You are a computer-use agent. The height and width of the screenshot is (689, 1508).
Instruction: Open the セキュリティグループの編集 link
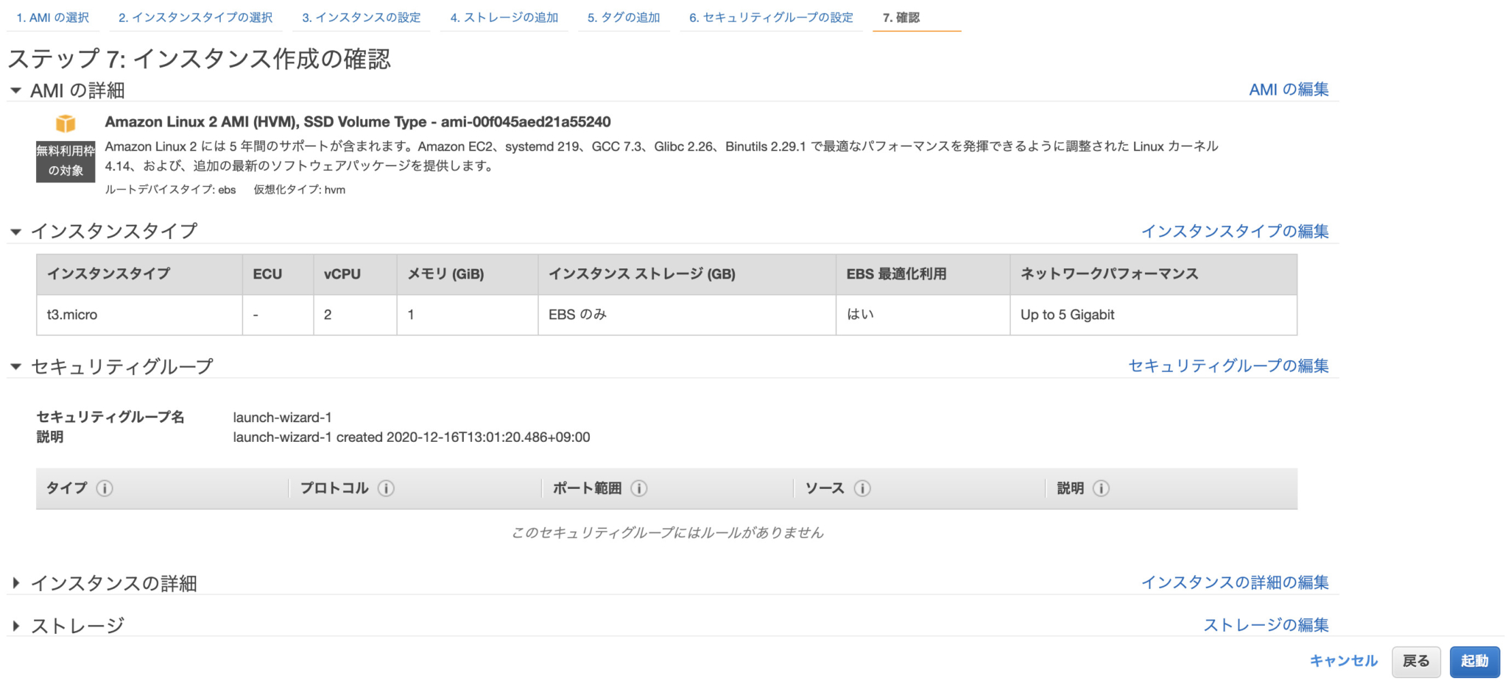[x=1228, y=365]
